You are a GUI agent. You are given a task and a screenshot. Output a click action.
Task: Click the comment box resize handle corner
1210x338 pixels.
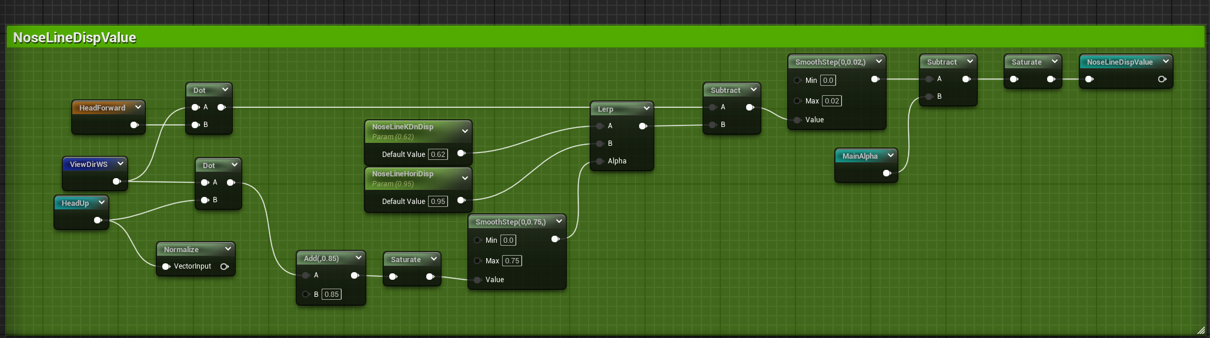[1200, 330]
